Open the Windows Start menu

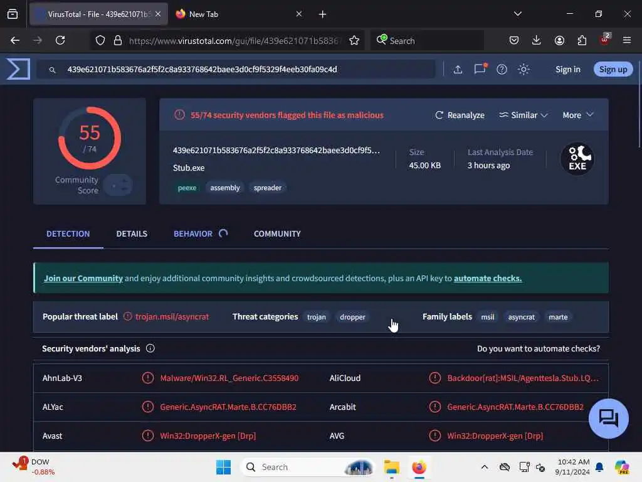pyautogui.click(x=224, y=467)
